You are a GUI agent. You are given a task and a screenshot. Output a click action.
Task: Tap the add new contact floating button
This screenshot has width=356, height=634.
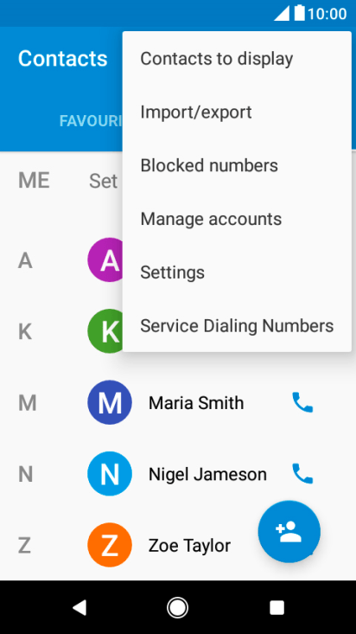[289, 532]
